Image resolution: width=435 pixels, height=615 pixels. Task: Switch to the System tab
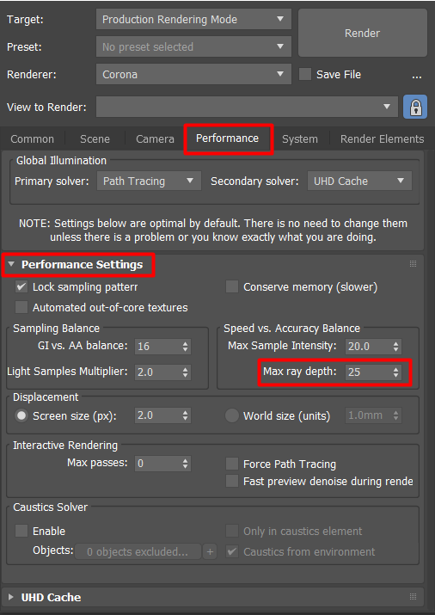[300, 138]
